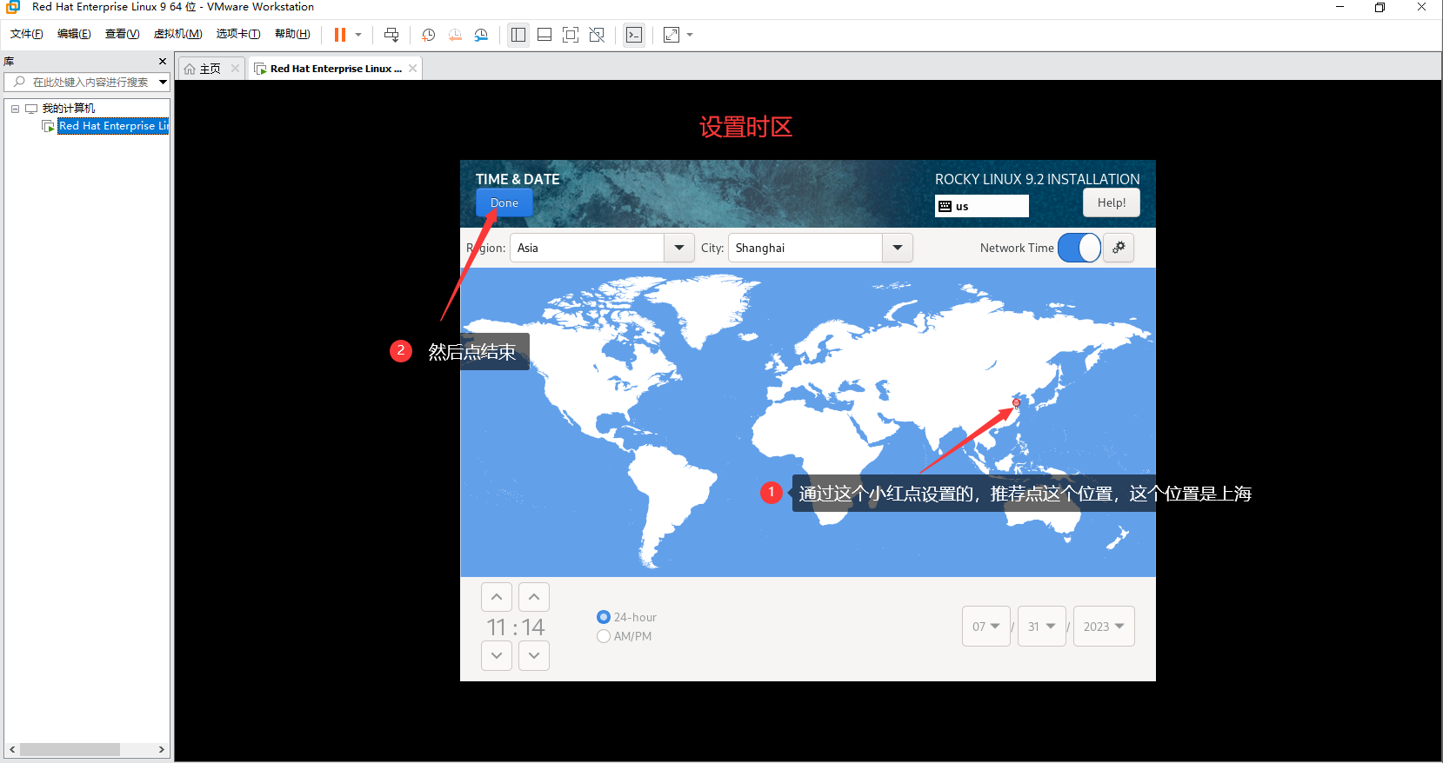Send Ctrl+Alt+Del to the VM
1443x763 pixels.
click(391, 35)
